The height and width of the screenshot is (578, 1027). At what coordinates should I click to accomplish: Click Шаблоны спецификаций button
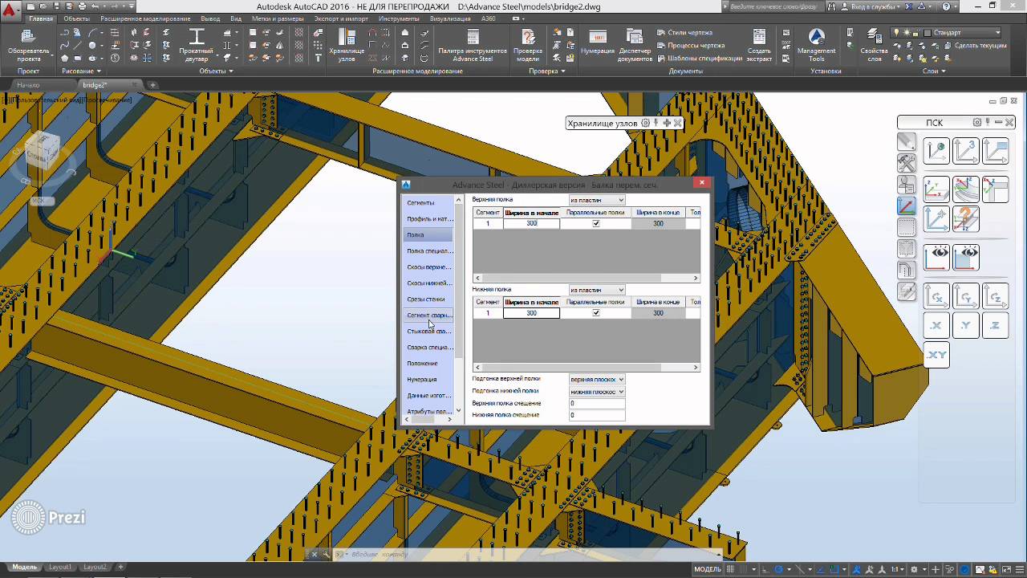(698, 59)
